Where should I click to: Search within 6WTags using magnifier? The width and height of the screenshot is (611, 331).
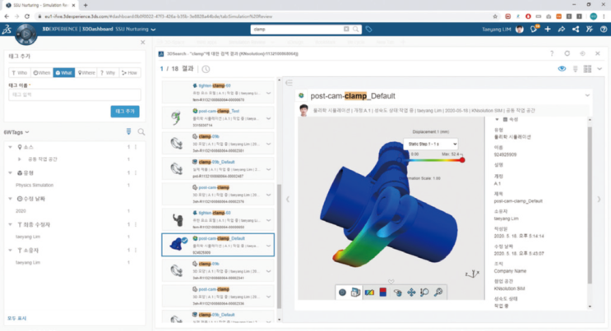(x=141, y=132)
